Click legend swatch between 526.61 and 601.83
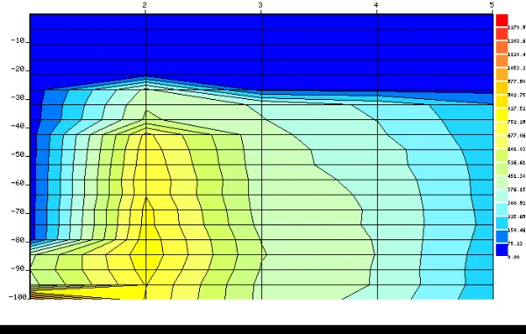Screen dimensions: 526x334 [501, 155]
